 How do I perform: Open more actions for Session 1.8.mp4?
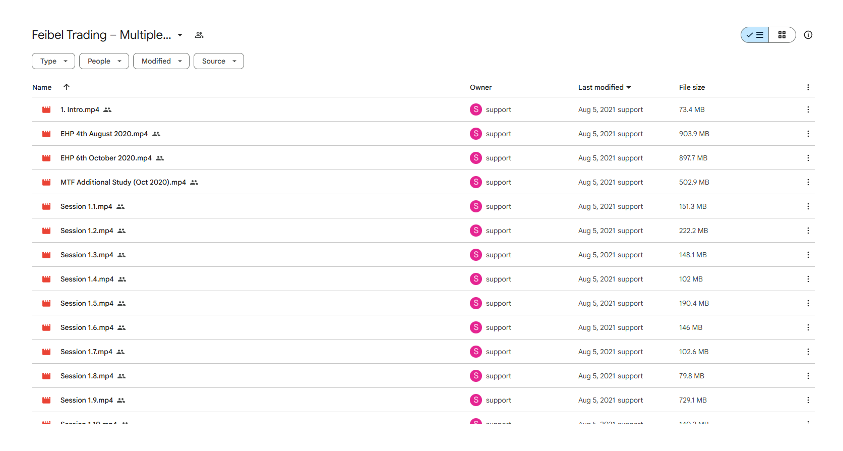[x=808, y=376]
